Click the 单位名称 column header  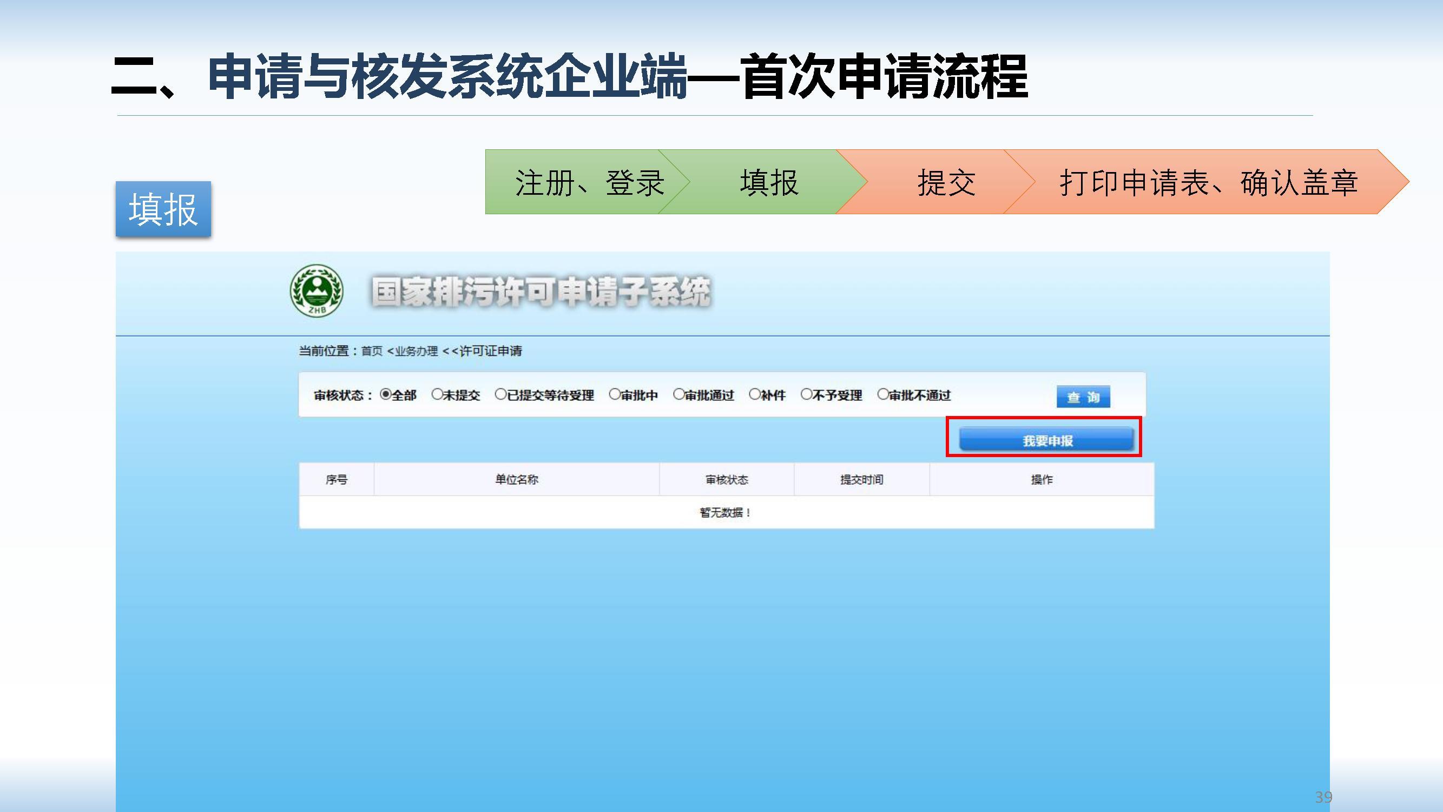click(517, 479)
